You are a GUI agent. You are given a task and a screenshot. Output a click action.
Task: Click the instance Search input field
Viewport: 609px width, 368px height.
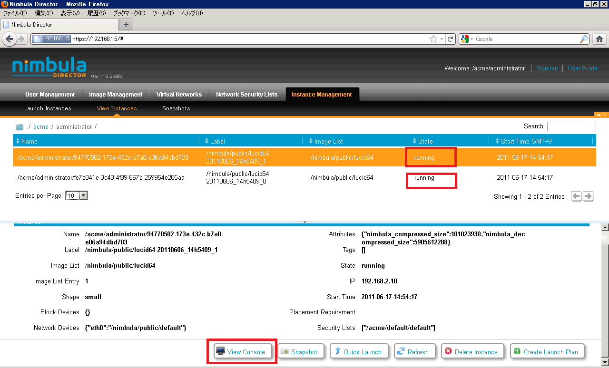[571, 126]
